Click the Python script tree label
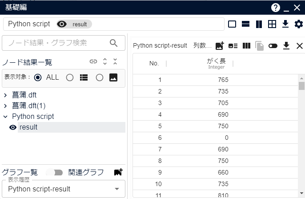305x199 pixels. 33,117
